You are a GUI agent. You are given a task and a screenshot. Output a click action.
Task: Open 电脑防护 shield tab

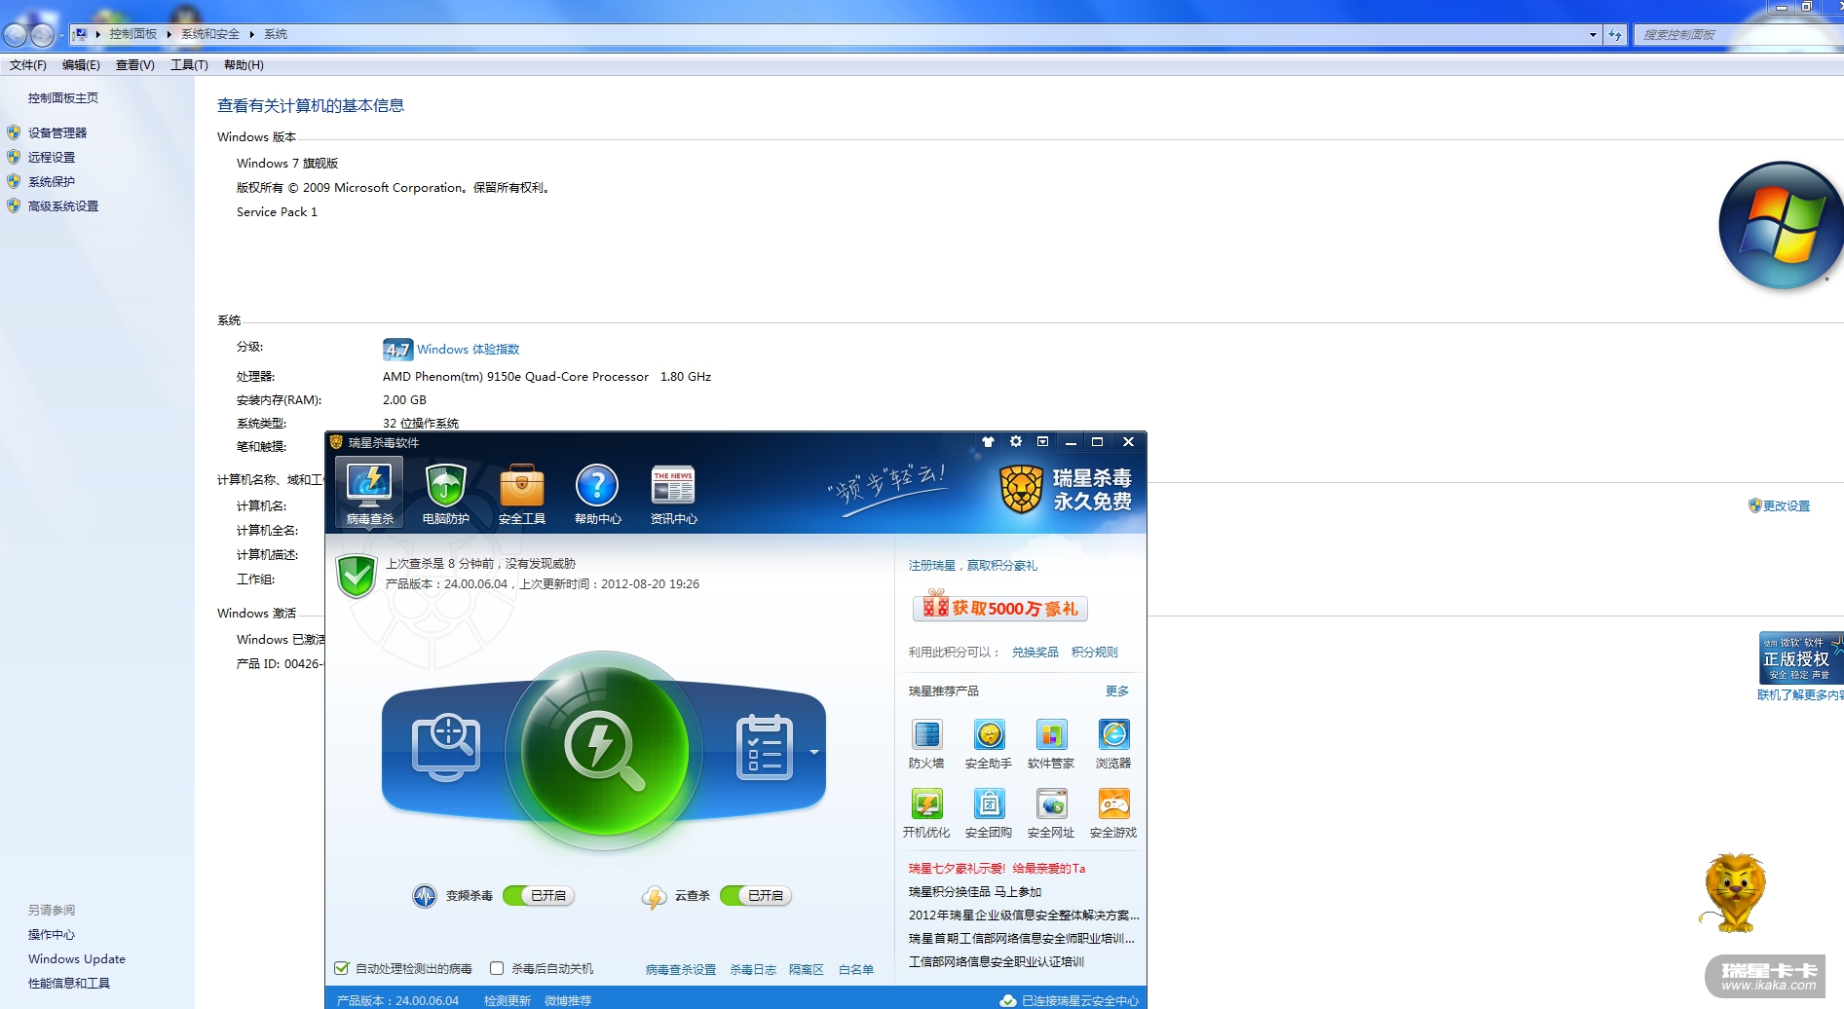pos(445,493)
